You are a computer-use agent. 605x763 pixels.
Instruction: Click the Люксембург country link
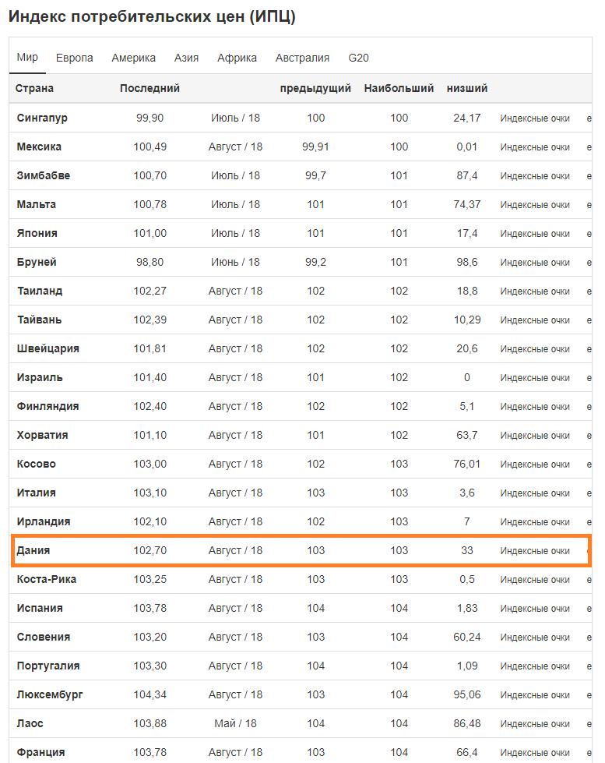50,695
